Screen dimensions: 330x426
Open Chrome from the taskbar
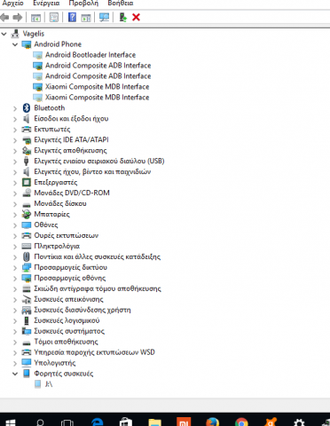tap(241, 422)
